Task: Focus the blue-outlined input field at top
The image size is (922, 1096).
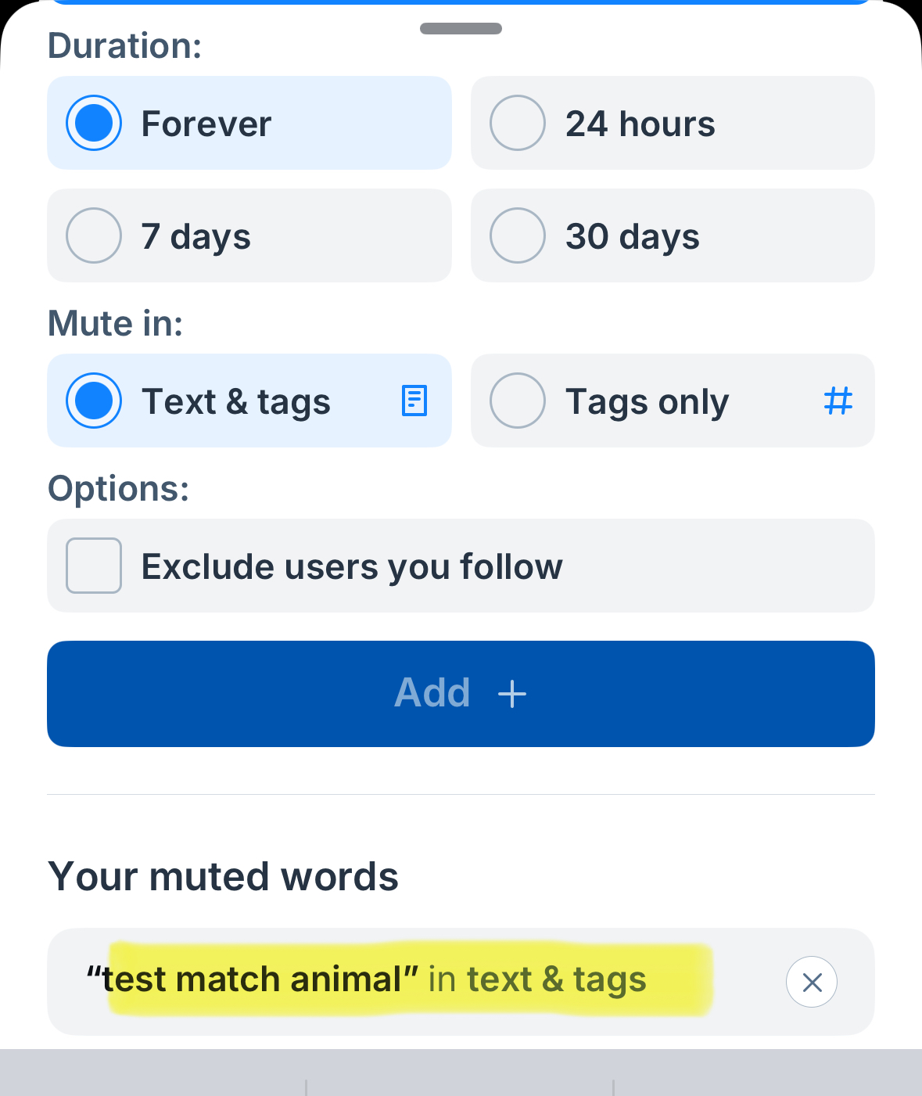Action: (461, 2)
